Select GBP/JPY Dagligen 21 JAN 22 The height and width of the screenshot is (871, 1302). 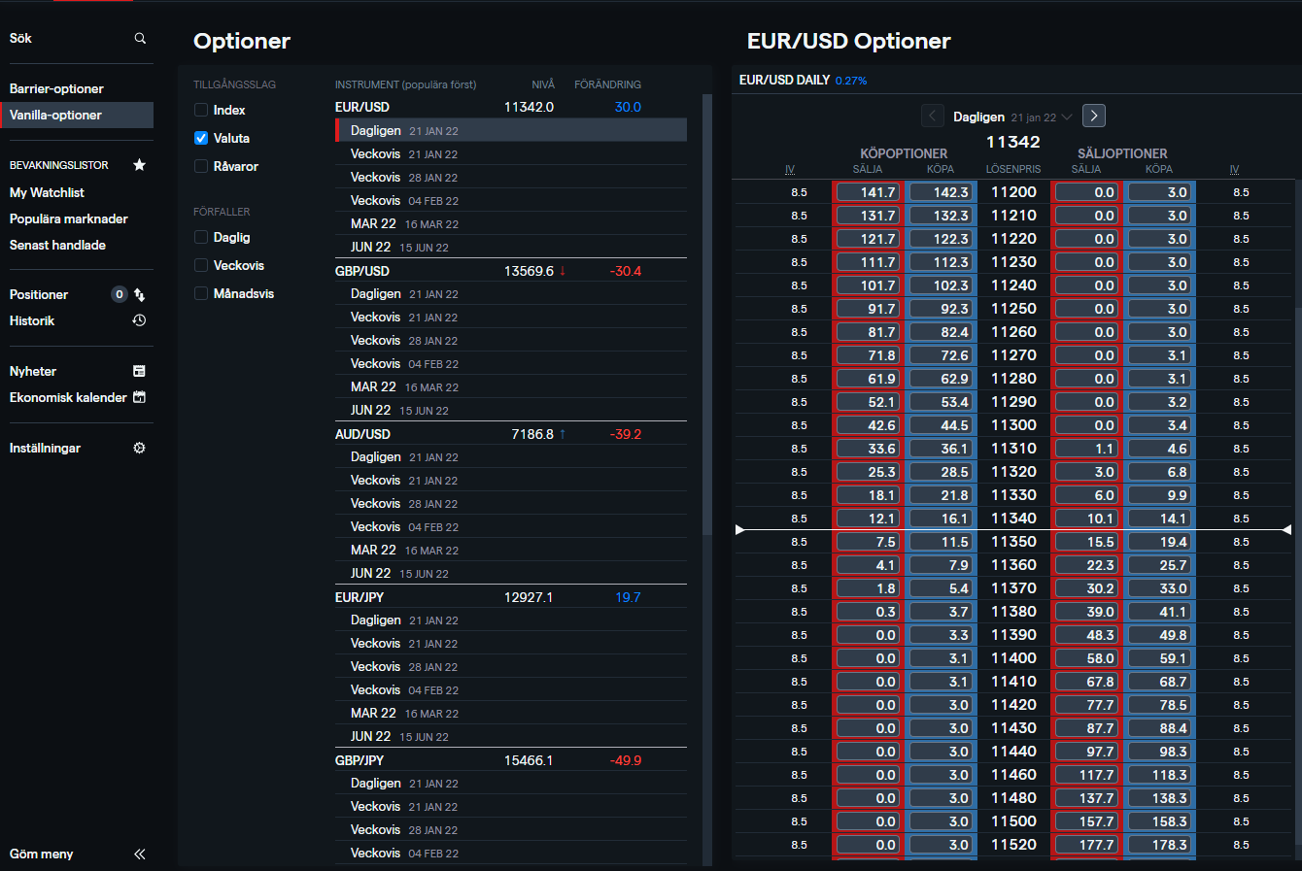click(511, 783)
